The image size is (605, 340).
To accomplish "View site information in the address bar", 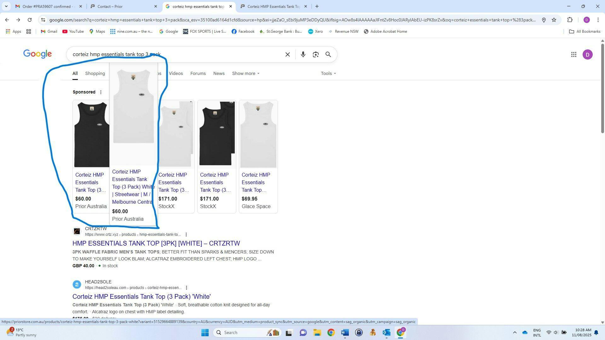I will point(43,20).
